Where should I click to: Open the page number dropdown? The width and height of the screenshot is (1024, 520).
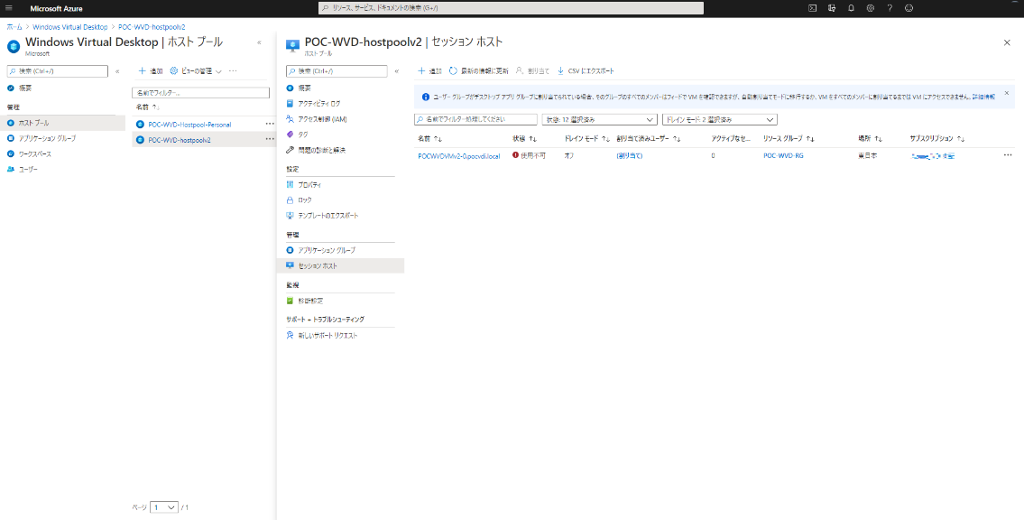[164, 507]
